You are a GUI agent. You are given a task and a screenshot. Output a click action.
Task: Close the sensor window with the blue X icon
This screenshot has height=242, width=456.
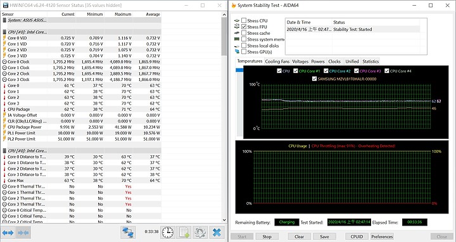click(x=217, y=232)
